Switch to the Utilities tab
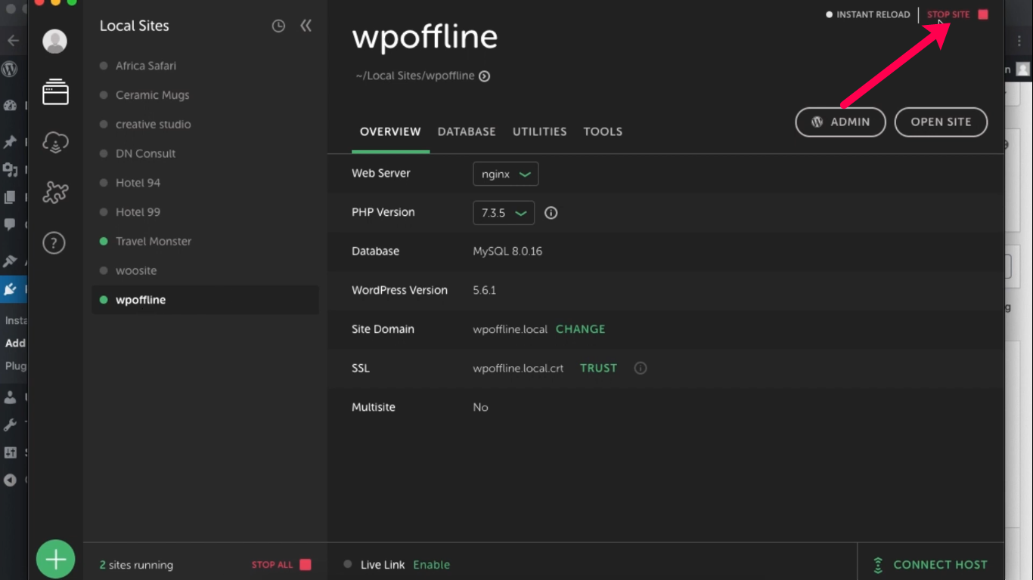The width and height of the screenshot is (1033, 580). 540,131
